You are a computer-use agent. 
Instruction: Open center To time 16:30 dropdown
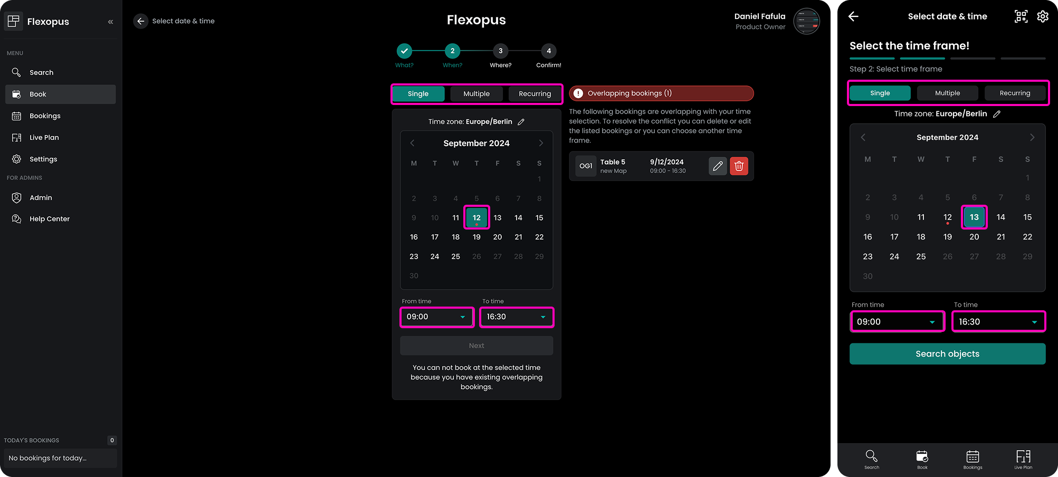pyautogui.click(x=516, y=317)
